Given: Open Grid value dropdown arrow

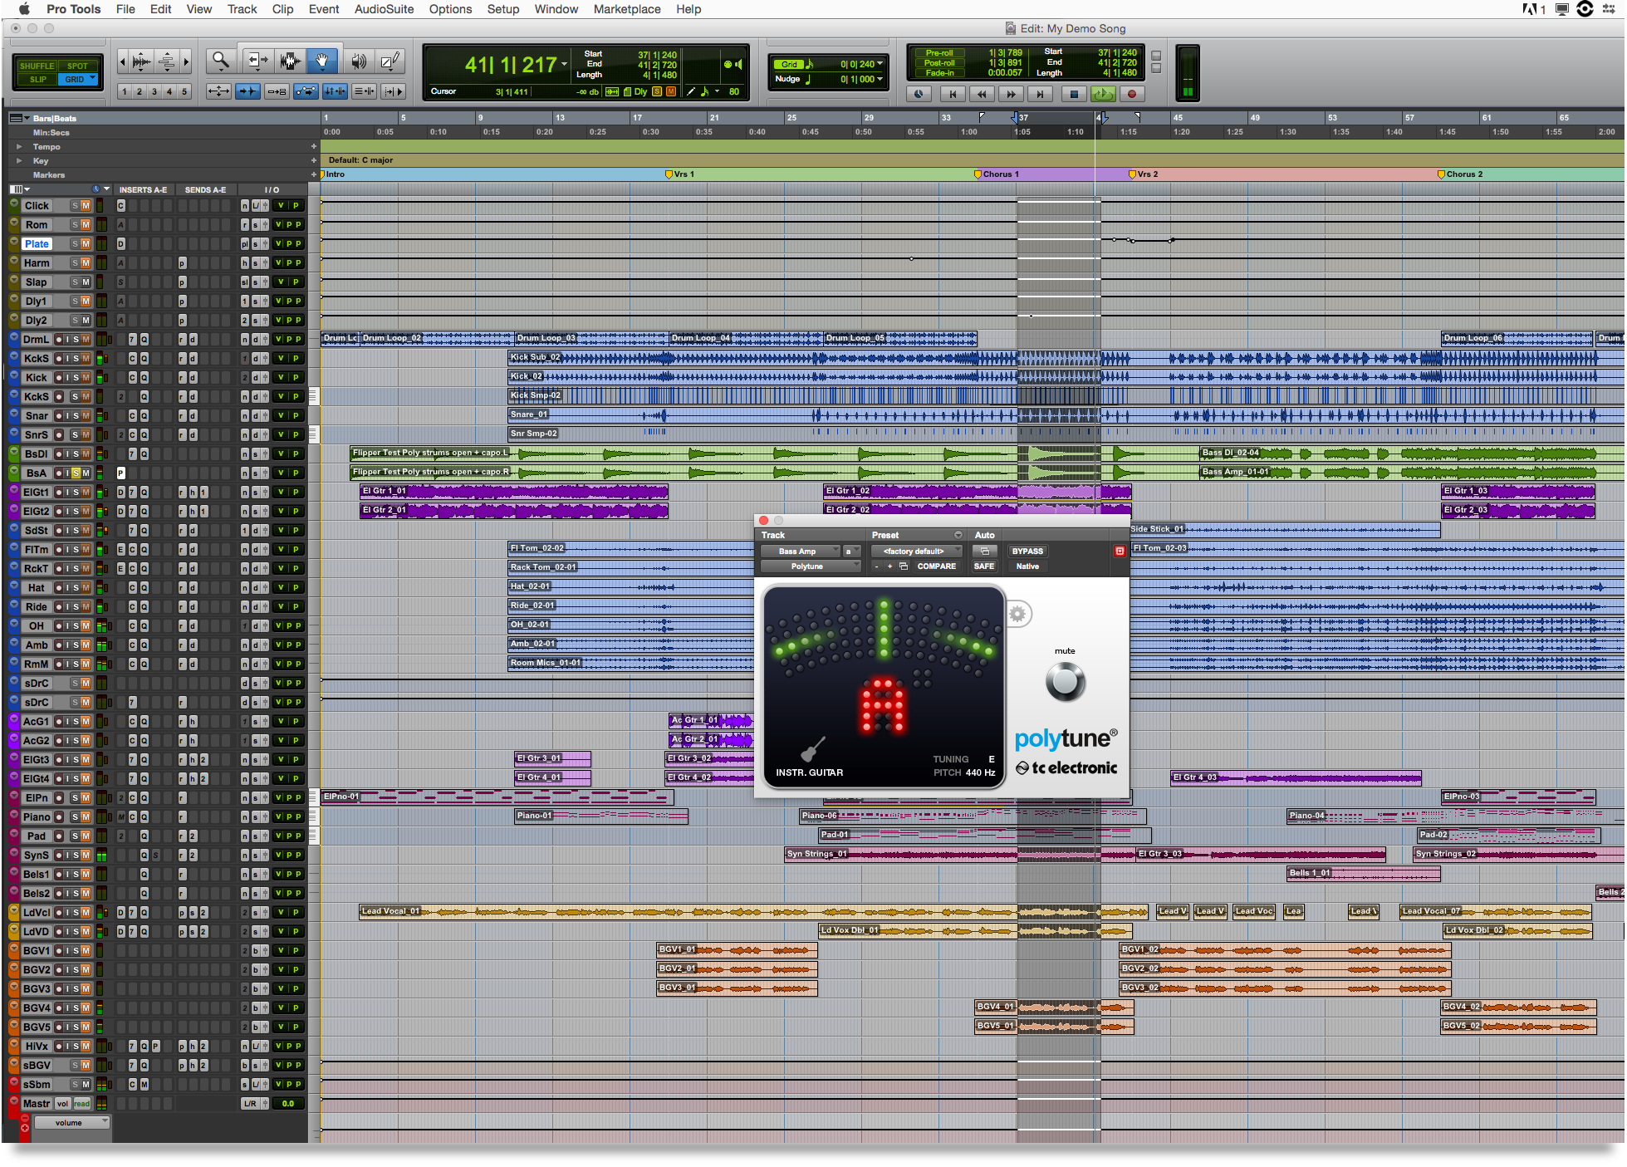Looking at the screenshot, I should [880, 64].
